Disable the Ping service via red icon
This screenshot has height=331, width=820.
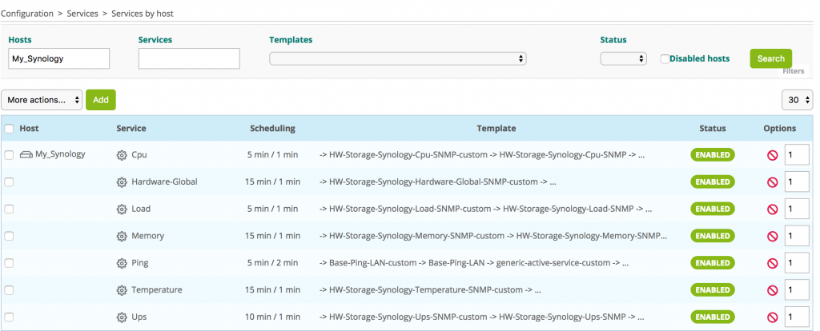(772, 263)
